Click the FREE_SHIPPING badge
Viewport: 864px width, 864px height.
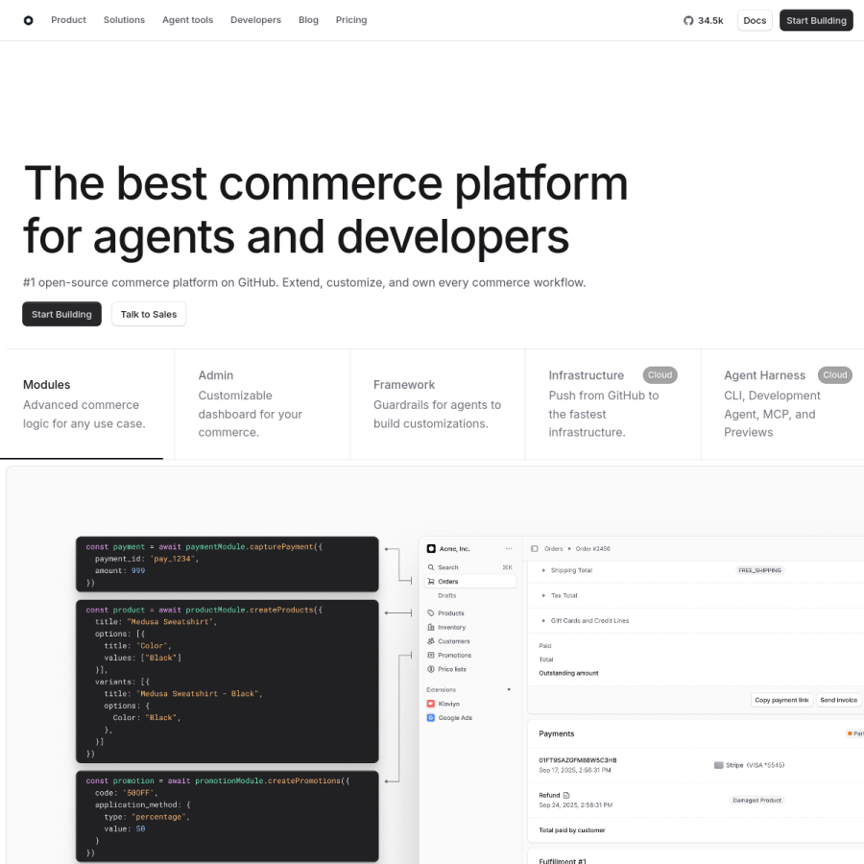pyautogui.click(x=760, y=571)
